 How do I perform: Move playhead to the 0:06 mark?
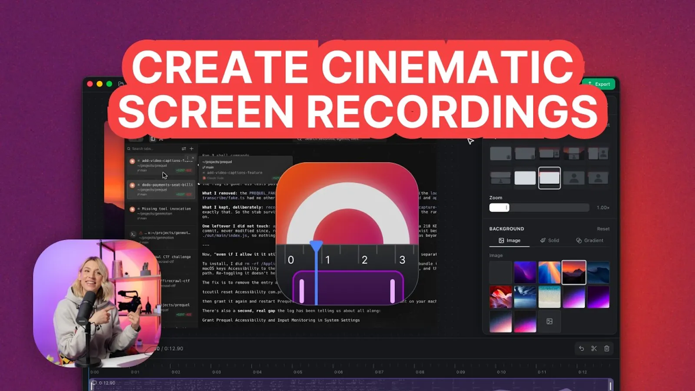pyautogui.click(x=338, y=372)
